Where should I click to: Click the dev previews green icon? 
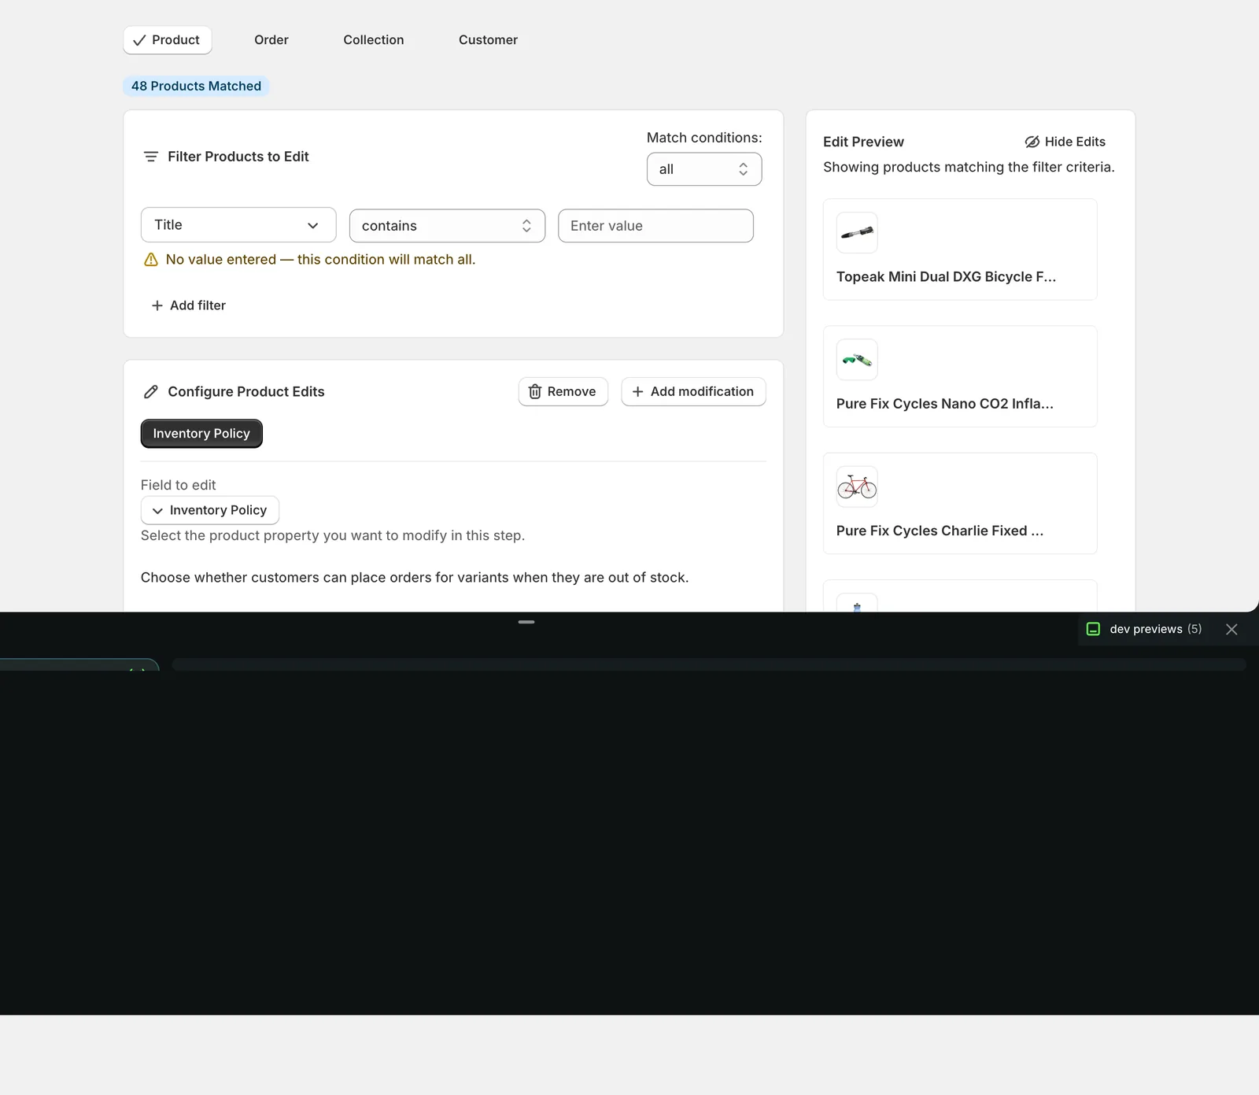point(1093,629)
